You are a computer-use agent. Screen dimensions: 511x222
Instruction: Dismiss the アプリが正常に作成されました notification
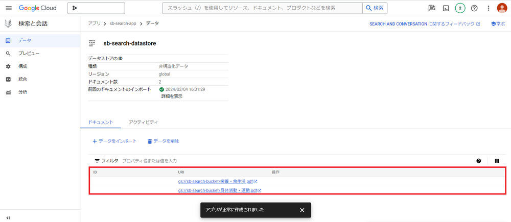tap(302, 210)
